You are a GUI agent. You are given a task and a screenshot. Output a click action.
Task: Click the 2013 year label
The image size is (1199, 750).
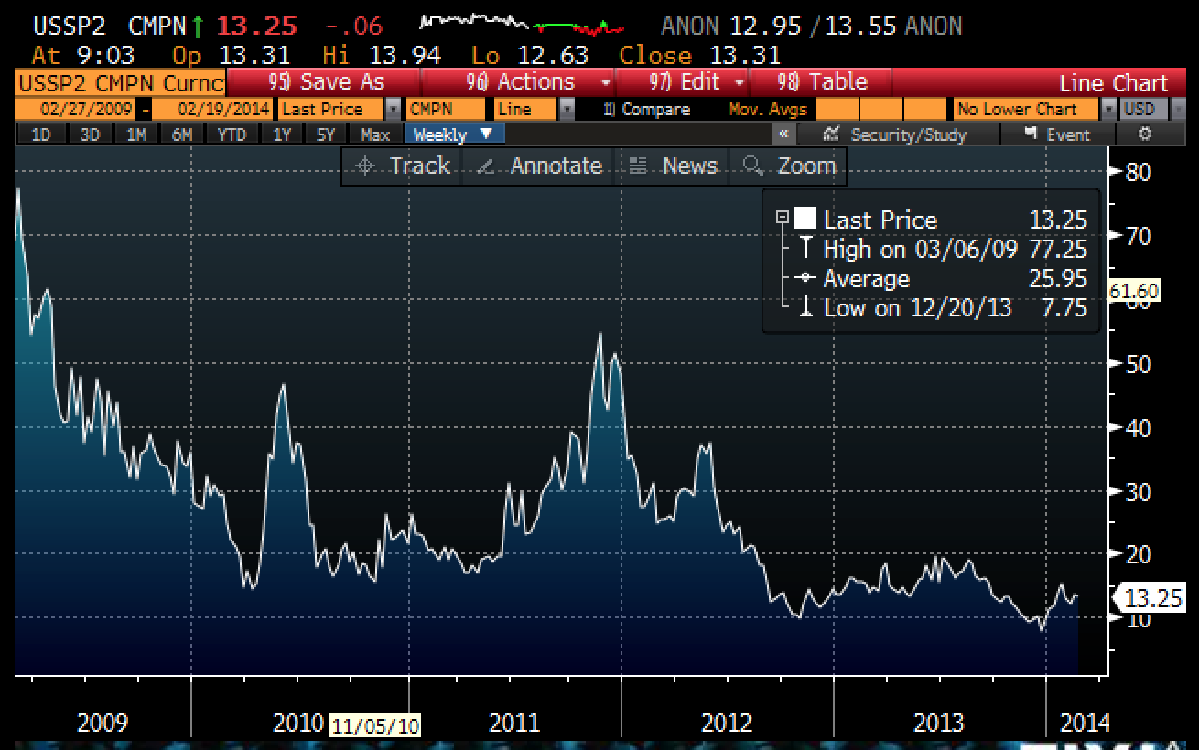(x=939, y=723)
